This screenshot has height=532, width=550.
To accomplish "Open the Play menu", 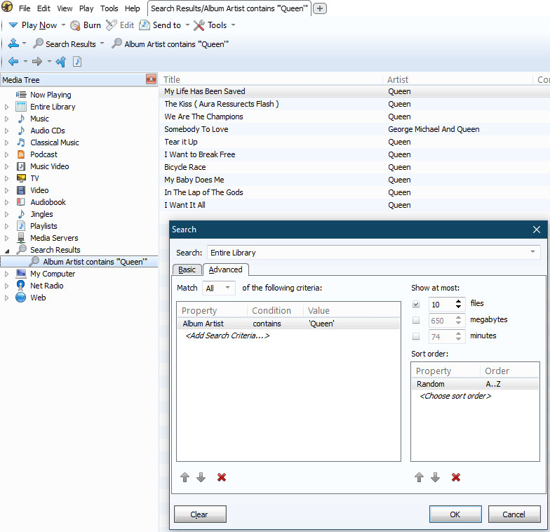I will pos(86,8).
